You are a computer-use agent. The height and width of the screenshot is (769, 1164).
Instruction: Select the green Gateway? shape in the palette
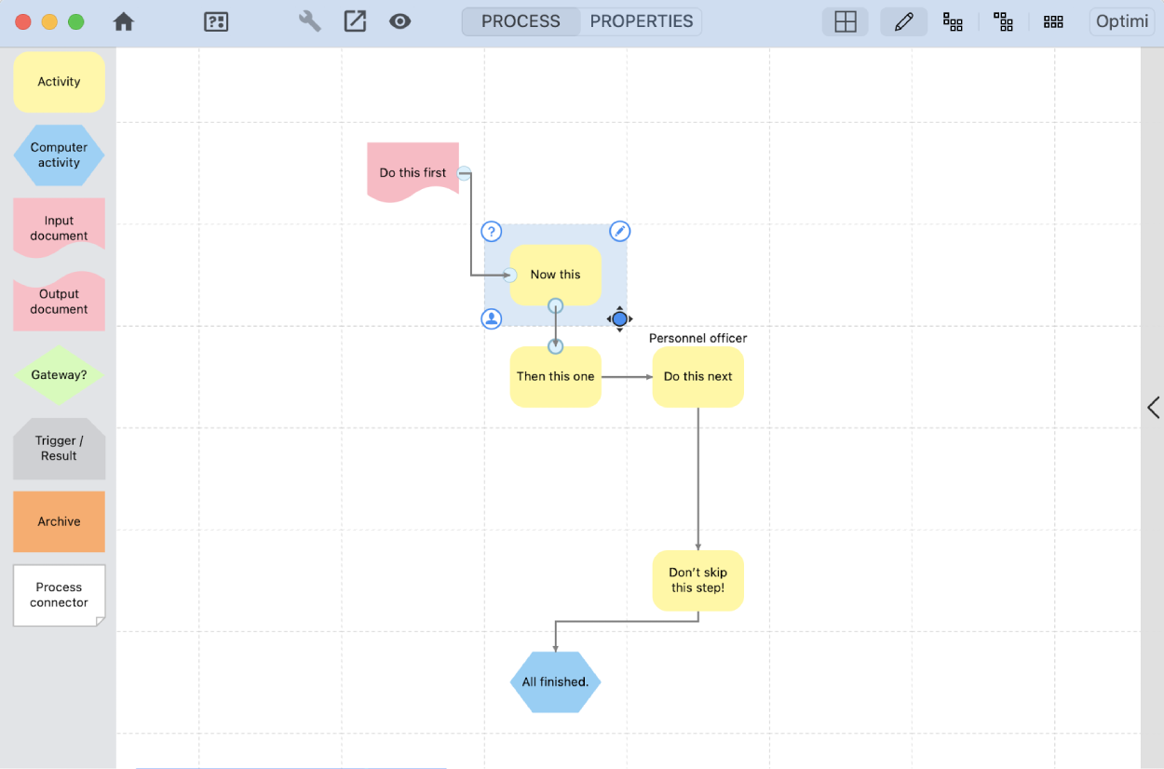59,375
